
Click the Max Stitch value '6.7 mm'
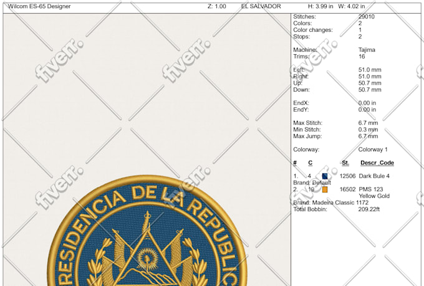coord(368,123)
